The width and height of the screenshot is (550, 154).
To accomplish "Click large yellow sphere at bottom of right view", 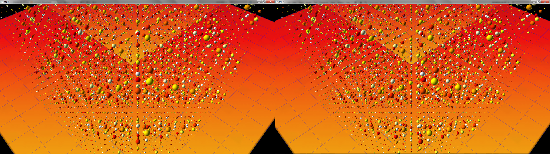I will point(429,133).
